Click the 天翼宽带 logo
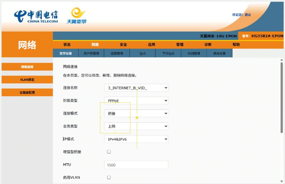 coord(77,16)
